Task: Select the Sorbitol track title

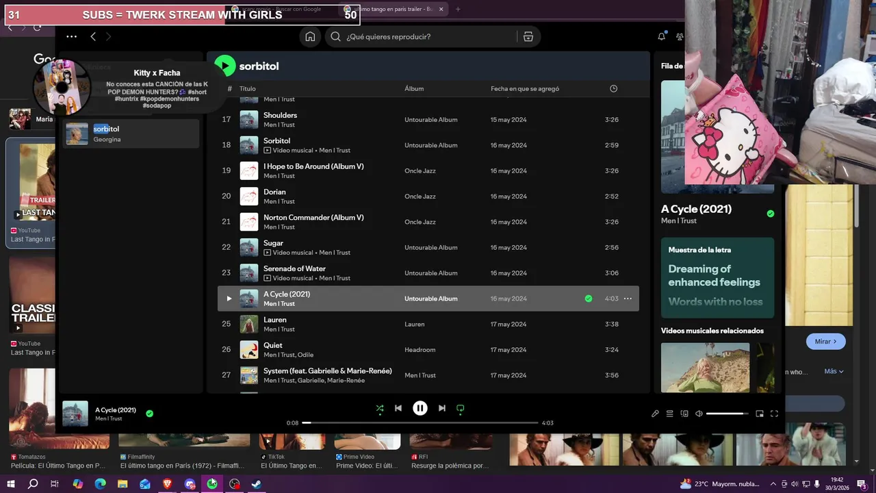Action: pyautogui.click(x=277, y=141)
